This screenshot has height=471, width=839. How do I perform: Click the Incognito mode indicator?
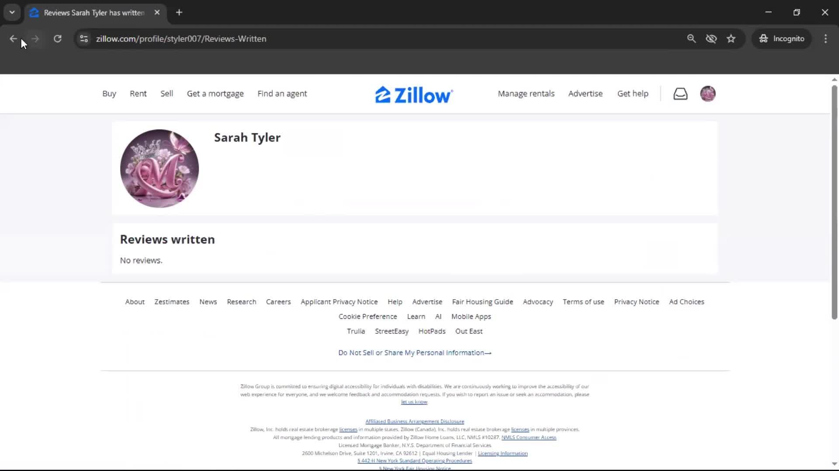tap(782, 38)
